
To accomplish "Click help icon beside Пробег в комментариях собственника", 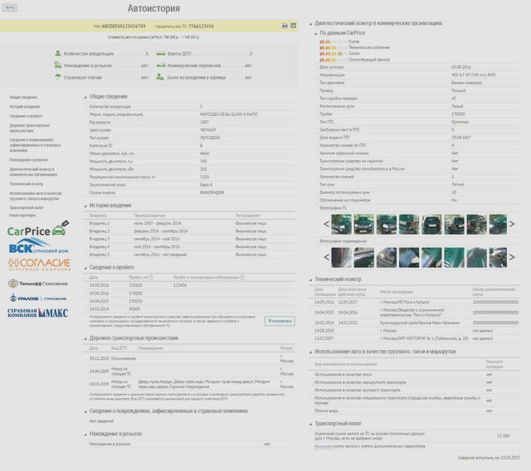I will pyautogui.click(x=242, y=277).
